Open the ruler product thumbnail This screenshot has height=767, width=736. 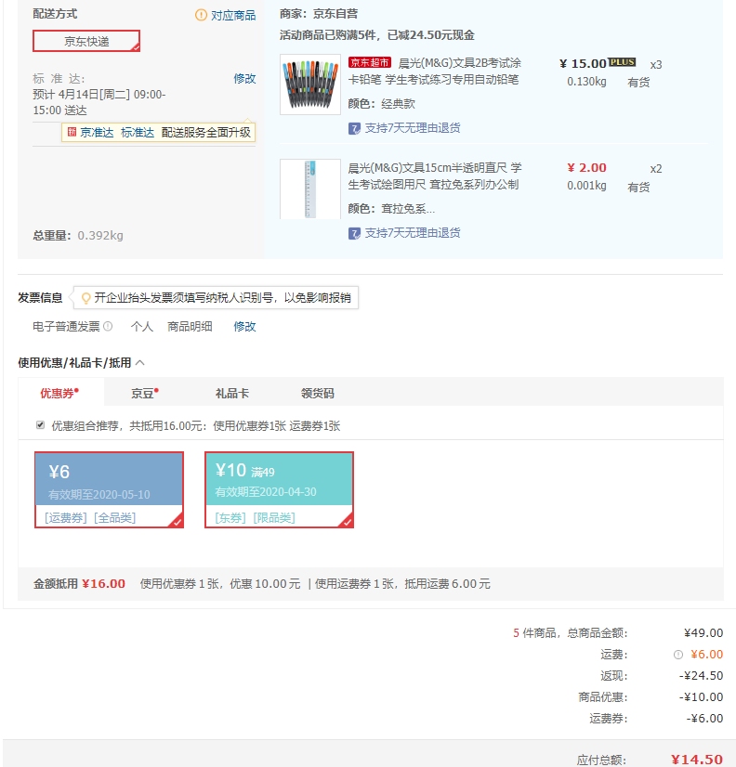coord(310,188)
